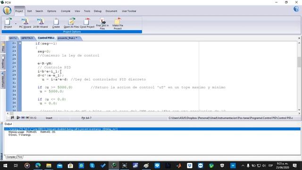Open the Search ribbon tab
The width and height of the screenshot is (302, 170).
pos(39,11)
